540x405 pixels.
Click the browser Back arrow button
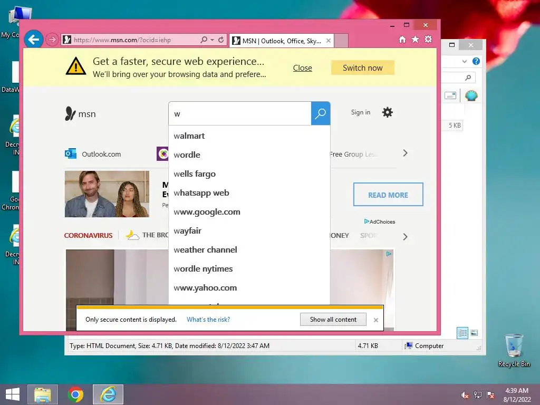tap(33, 40)
